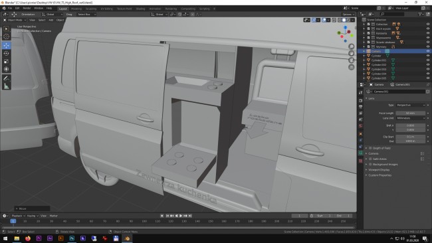Click the viewport pan hand icon
The width and height of the screenshot is (432, 243).
[352, 53]
